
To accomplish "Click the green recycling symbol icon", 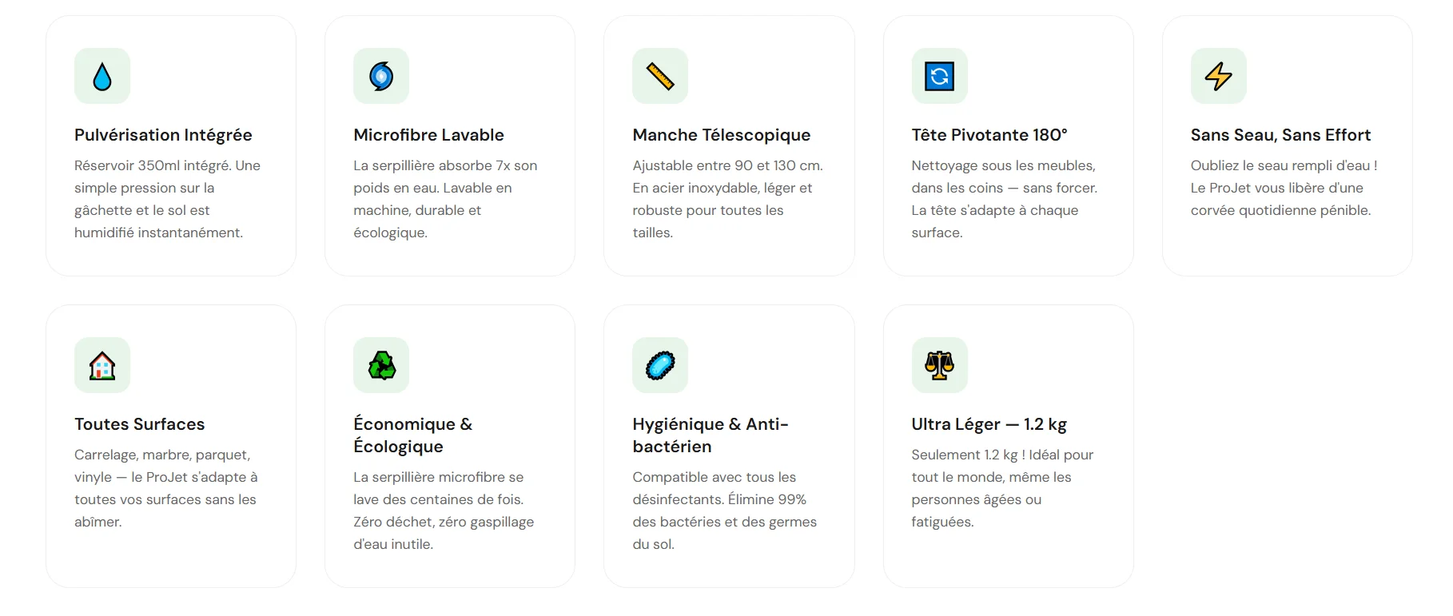I will [381, 366].
